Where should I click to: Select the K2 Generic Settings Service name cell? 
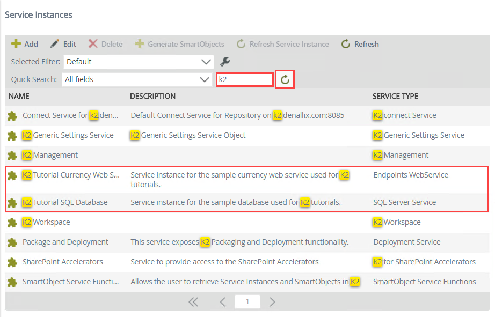pos(68,135)
